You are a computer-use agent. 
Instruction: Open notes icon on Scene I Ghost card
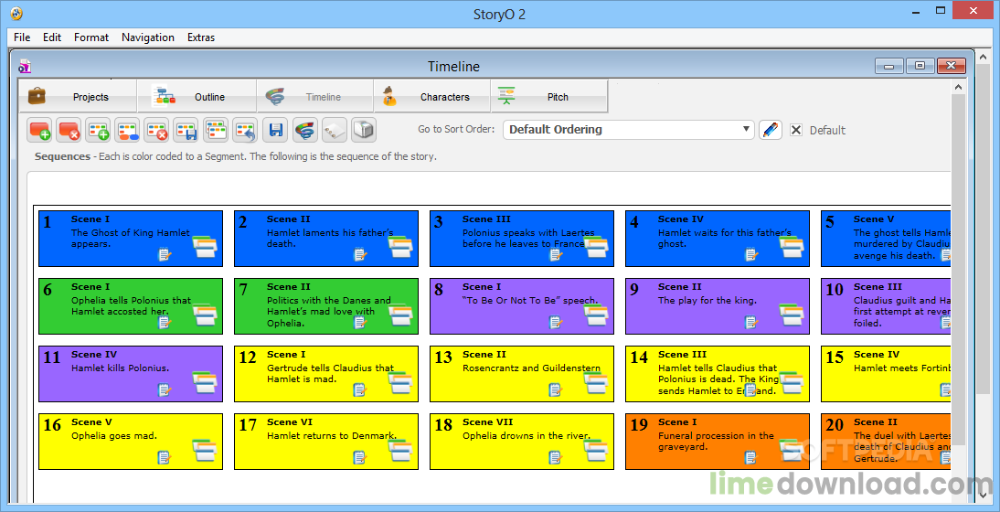point(165,255)
